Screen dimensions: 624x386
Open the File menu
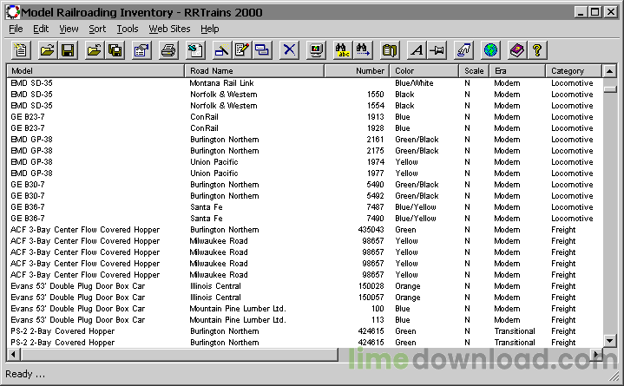coord(16,29)
